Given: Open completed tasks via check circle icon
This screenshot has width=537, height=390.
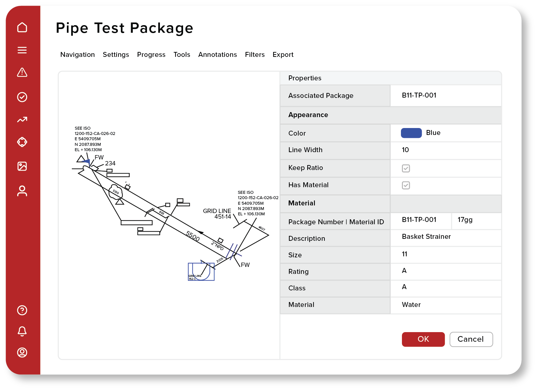Looking at the screenshot, I should 22,97.
